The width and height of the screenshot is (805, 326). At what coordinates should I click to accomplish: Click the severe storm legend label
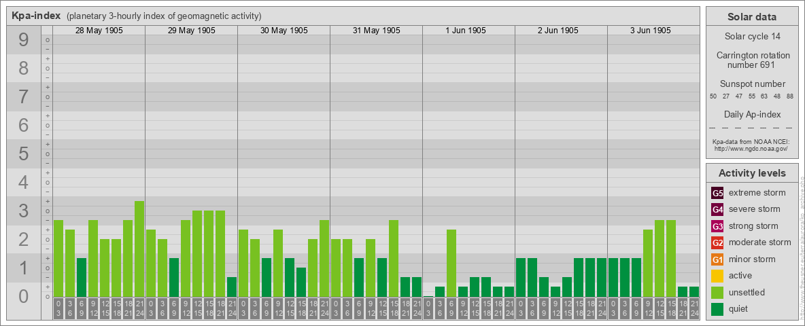[x=755, y=210]
